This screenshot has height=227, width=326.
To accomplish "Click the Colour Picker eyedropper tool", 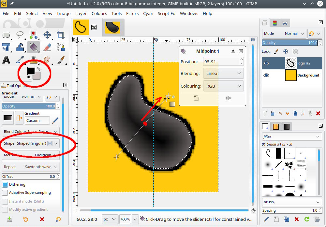I will tap(20, 60).
